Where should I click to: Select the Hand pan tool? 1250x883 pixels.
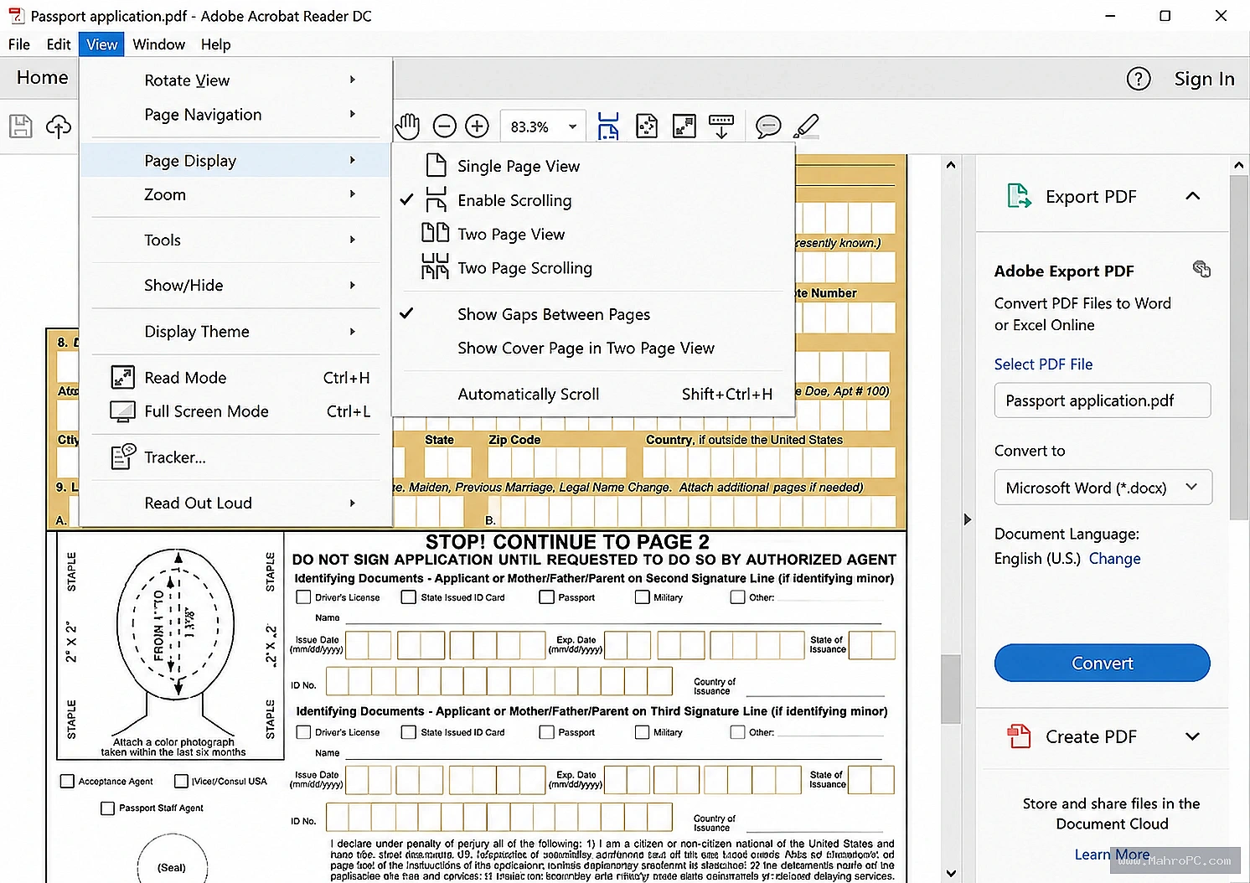[x=407, y=127]
